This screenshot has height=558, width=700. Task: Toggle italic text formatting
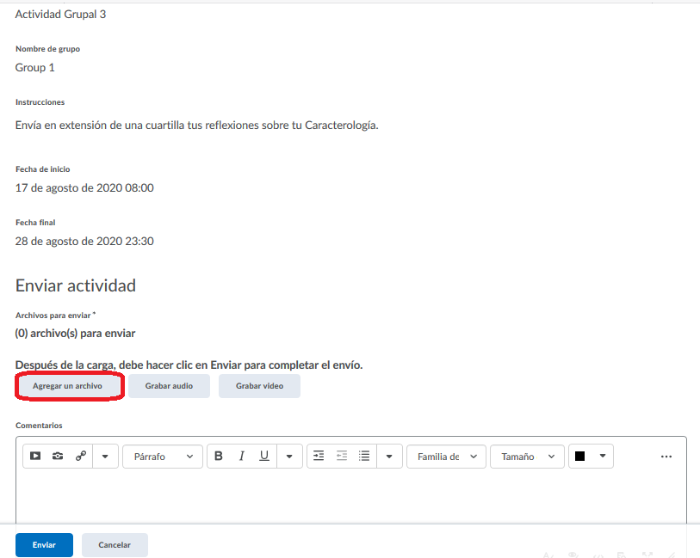(x=242, y=457)
